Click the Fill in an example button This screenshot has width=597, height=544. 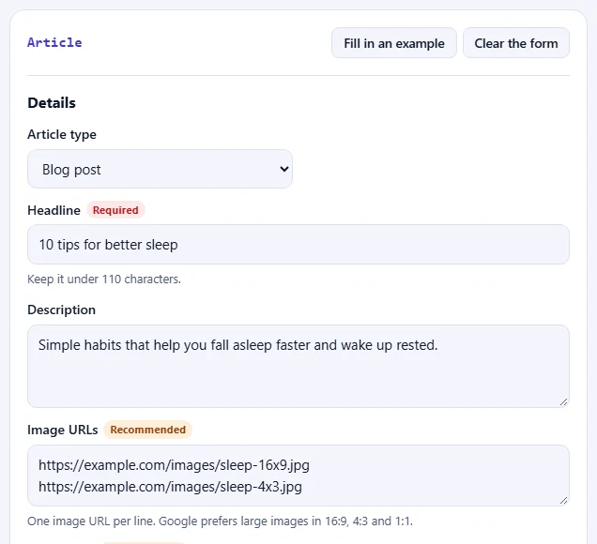tap(393, 43)
